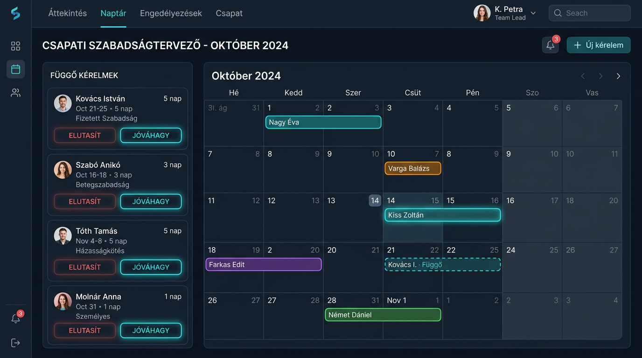Image resolution: width=642 pixels, height=358 pixels.
Task: Select the highlighted day 14 badge
Action: (x=375, y=200)
